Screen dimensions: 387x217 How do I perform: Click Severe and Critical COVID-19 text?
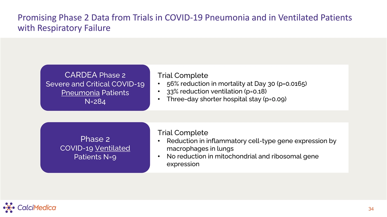click(95, 84)
